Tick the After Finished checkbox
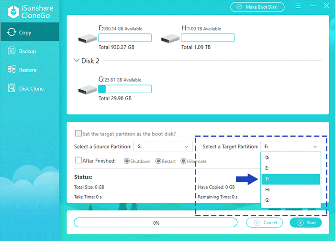The image size is (335, 241). [x=78, y=160]
